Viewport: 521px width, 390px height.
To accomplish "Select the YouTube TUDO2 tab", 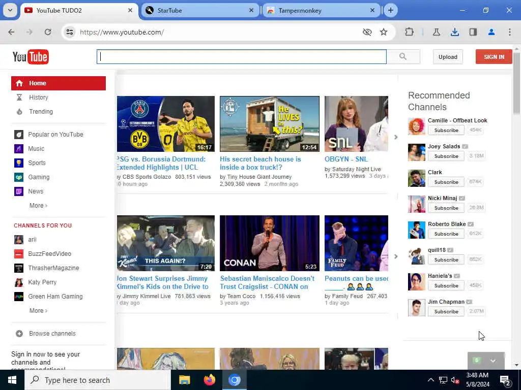I will click(x=79, y=10).
